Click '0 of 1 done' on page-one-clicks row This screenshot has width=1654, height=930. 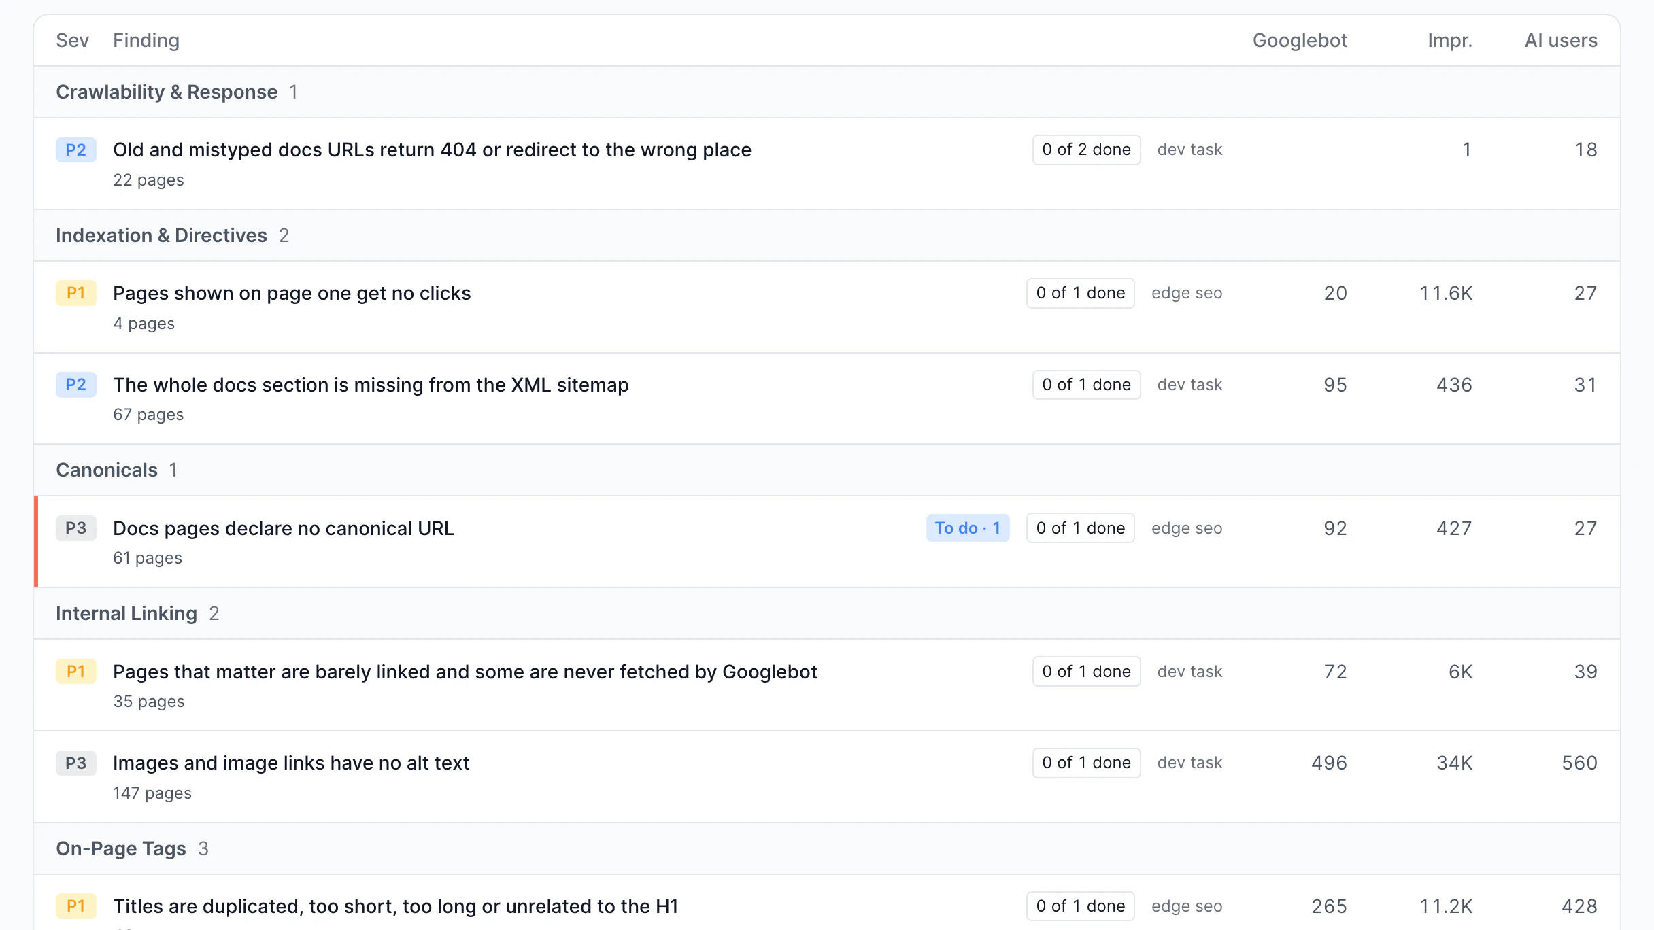click(x=1080, y=293)
